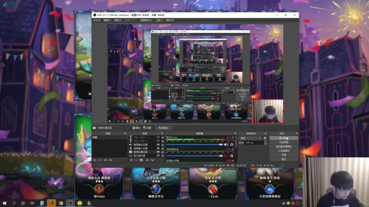This screenshot has width=369, height=207.
Task: Open the 帮助(H) menu
Action: click(x=170, y=20)
